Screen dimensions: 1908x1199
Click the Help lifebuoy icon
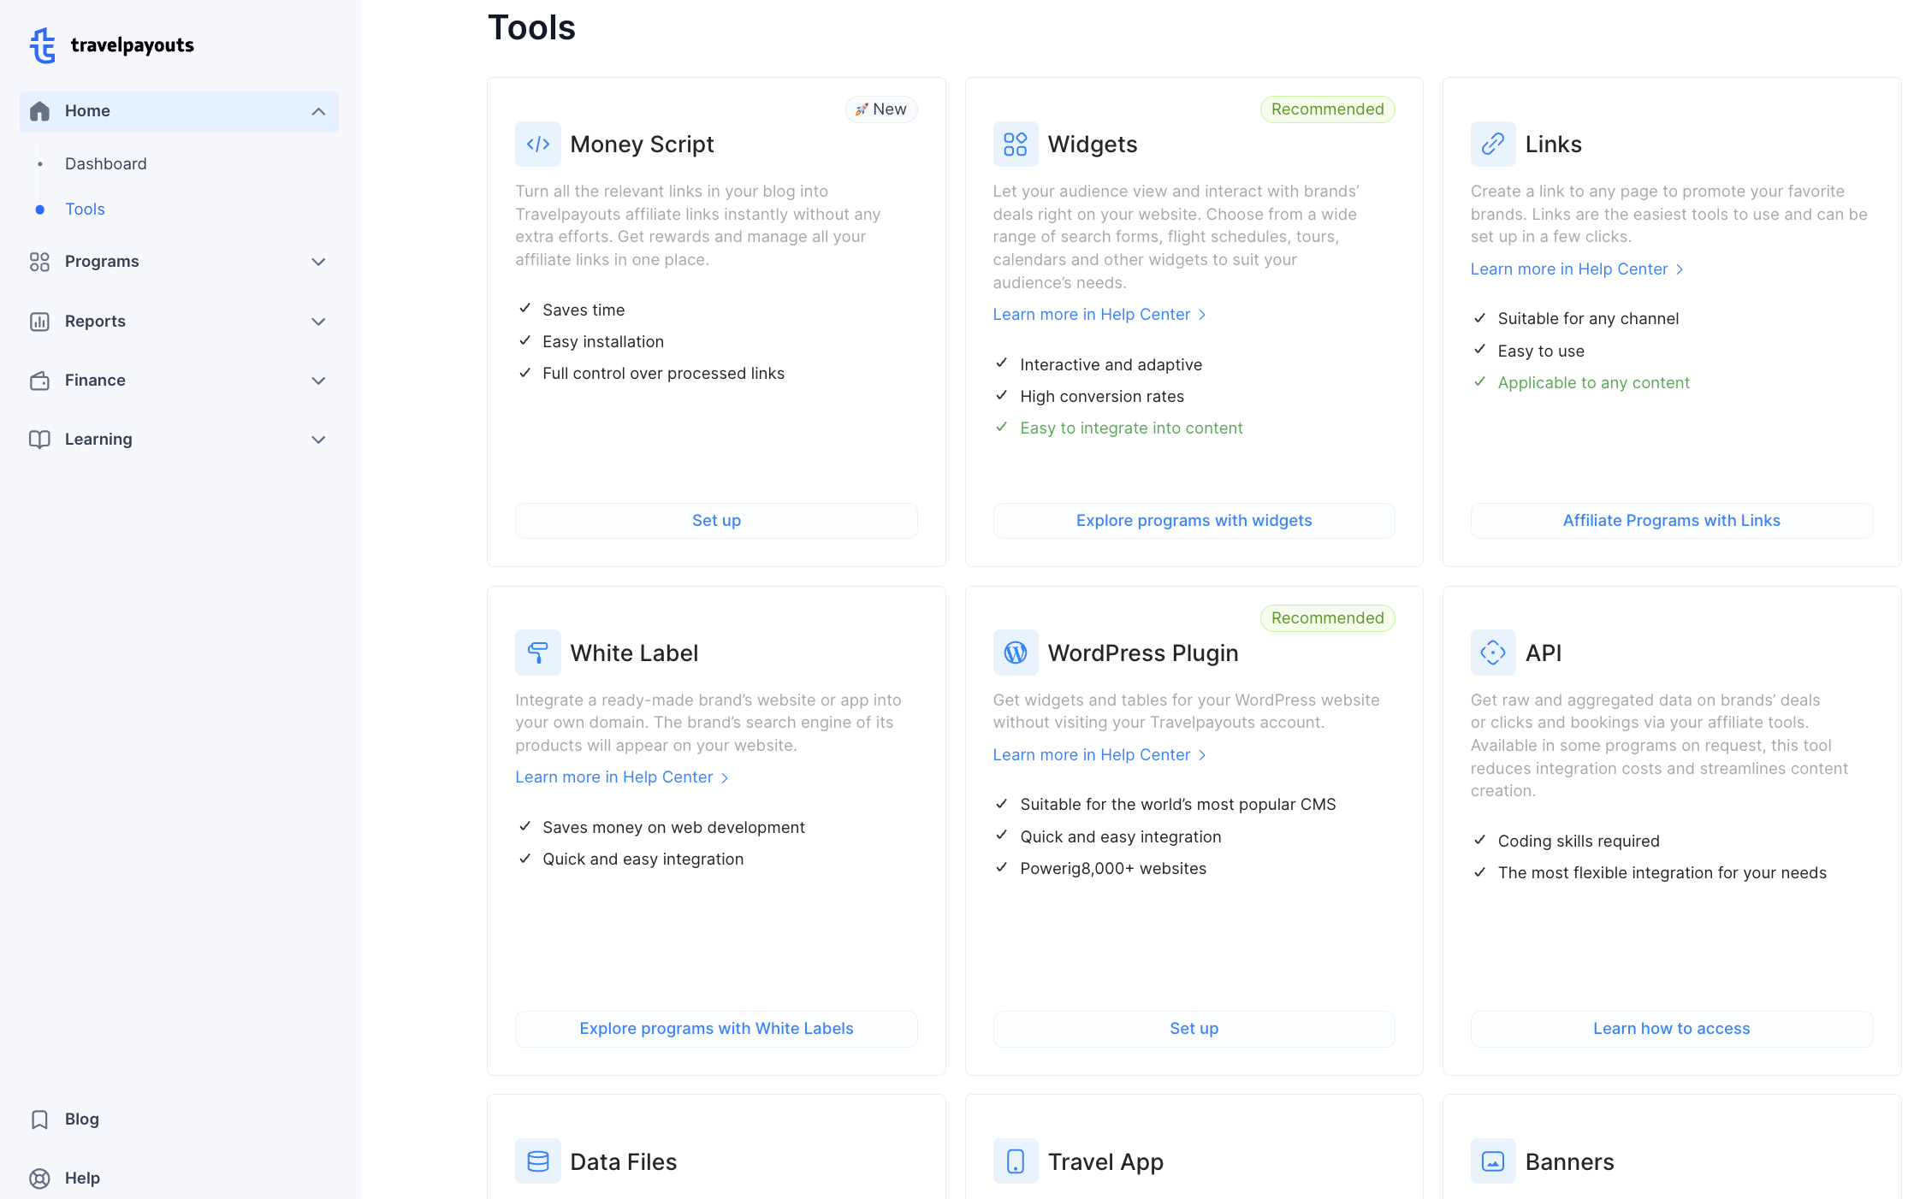(x=39, y=1178)
